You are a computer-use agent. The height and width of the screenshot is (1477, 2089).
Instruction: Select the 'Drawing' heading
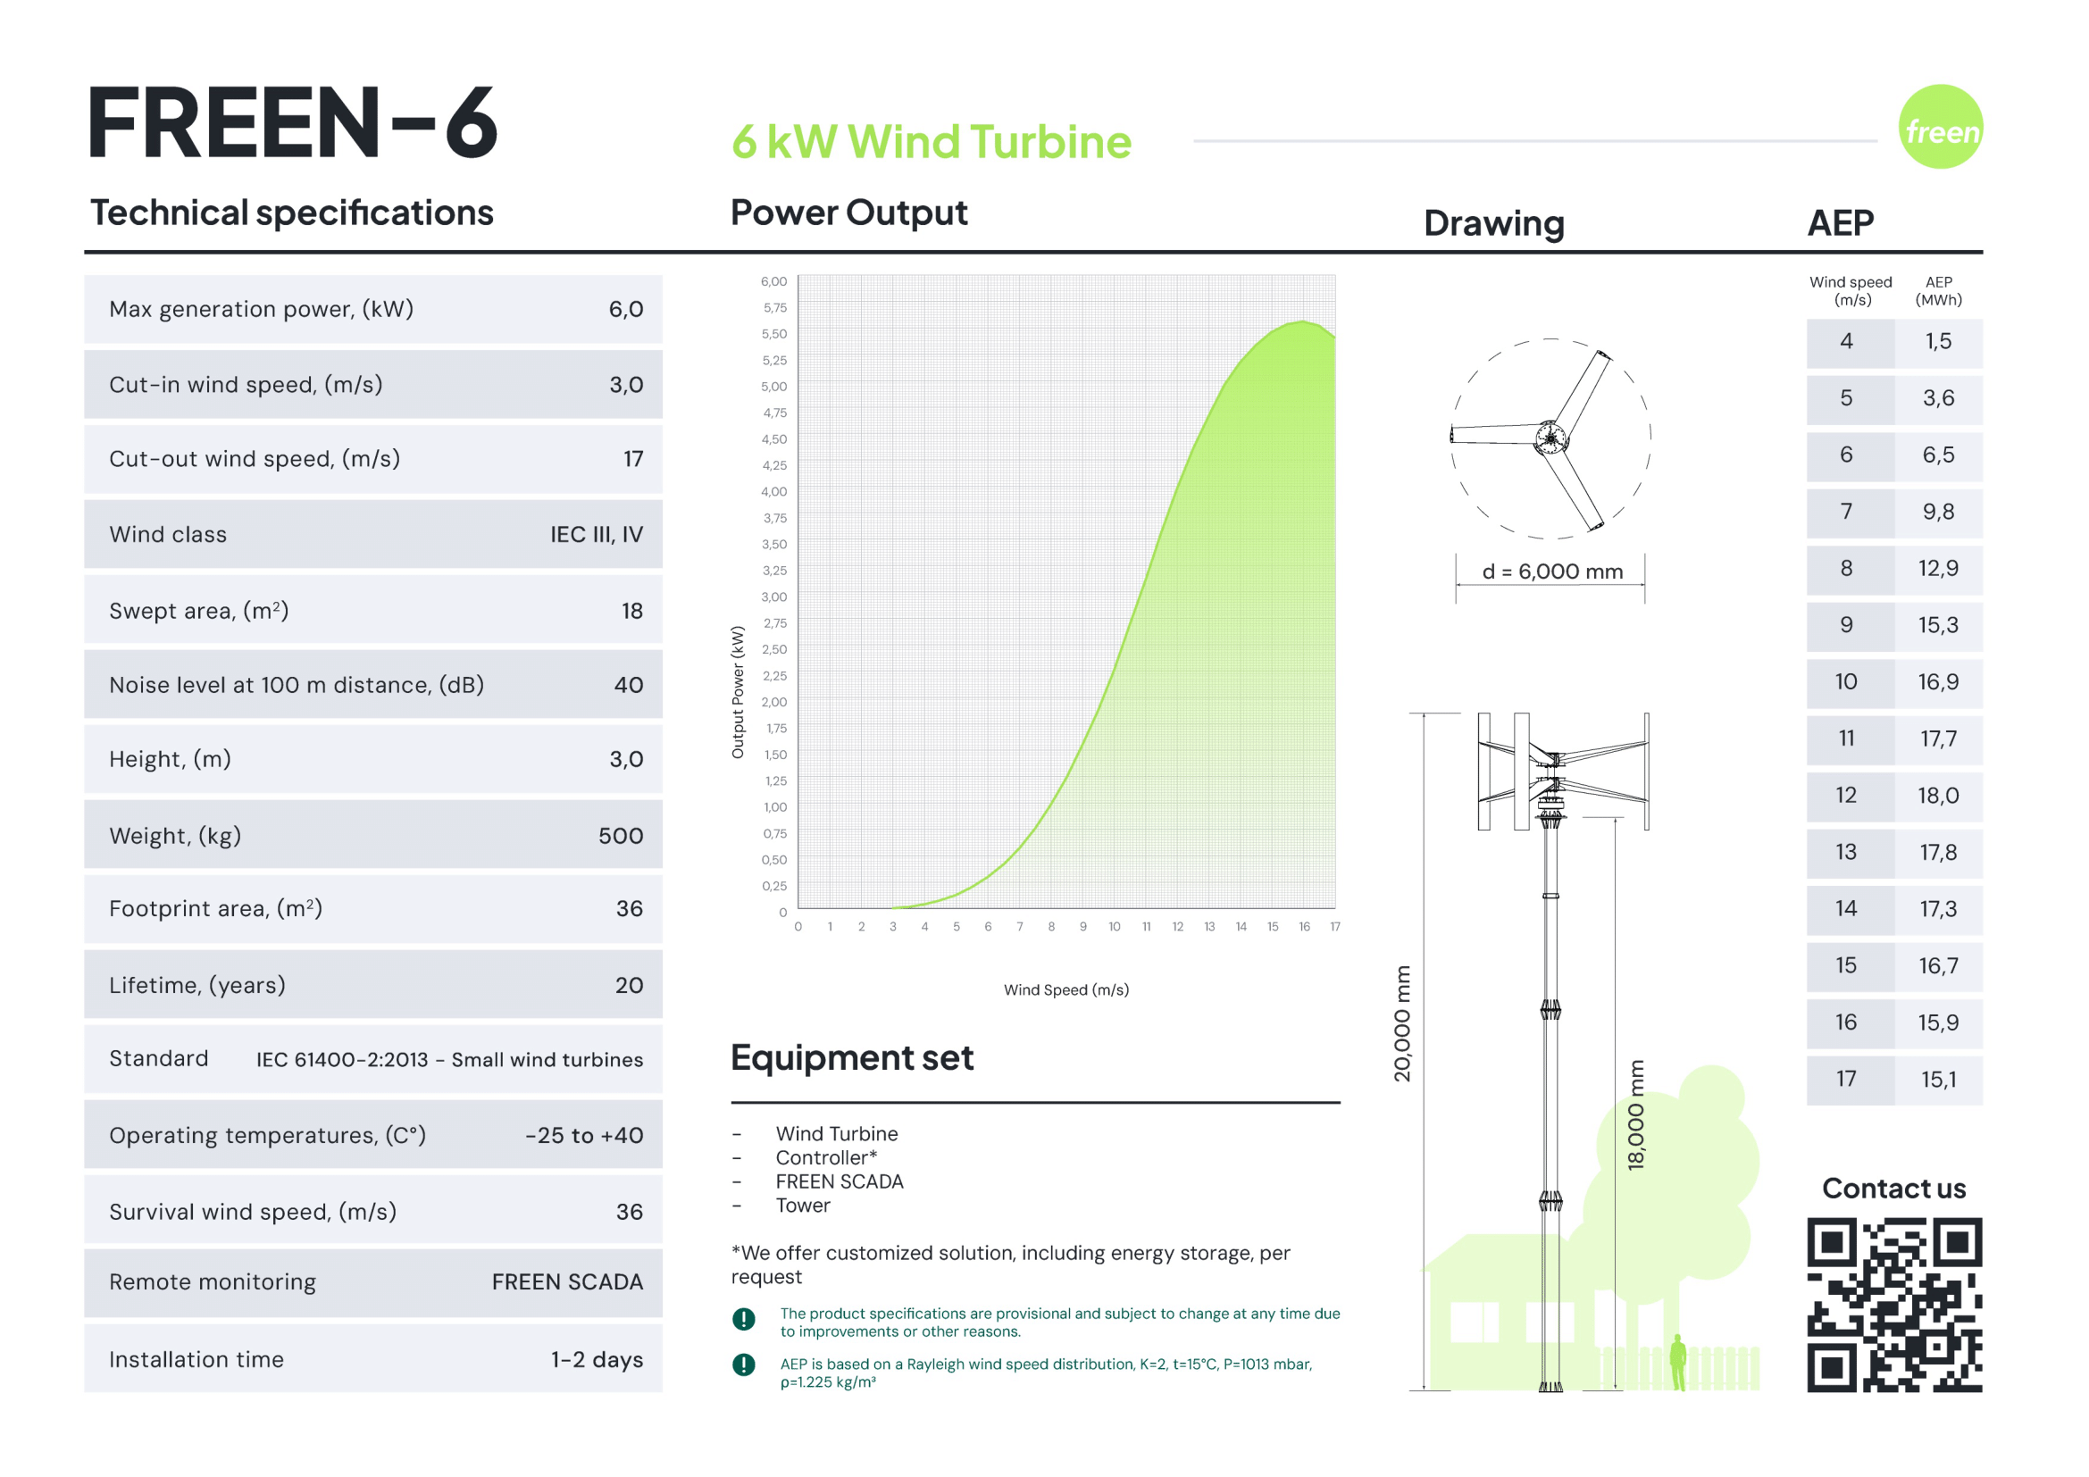(1494, 224)
